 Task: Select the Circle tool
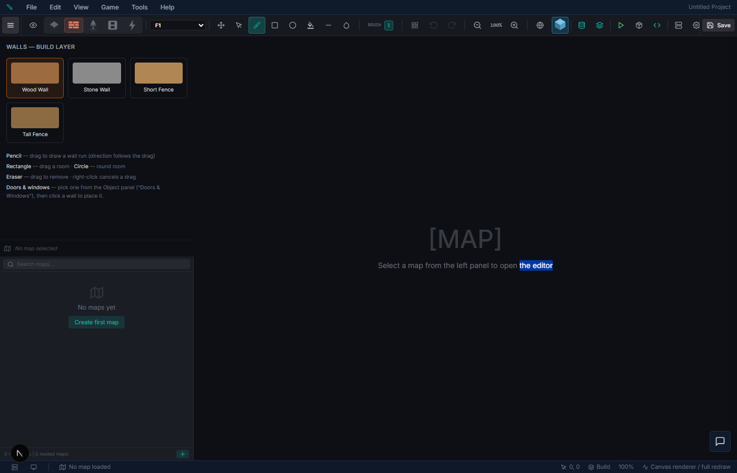pos(293,25)
